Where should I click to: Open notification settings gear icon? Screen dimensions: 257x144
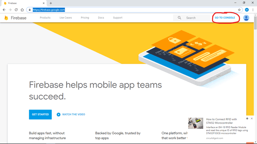247,118
